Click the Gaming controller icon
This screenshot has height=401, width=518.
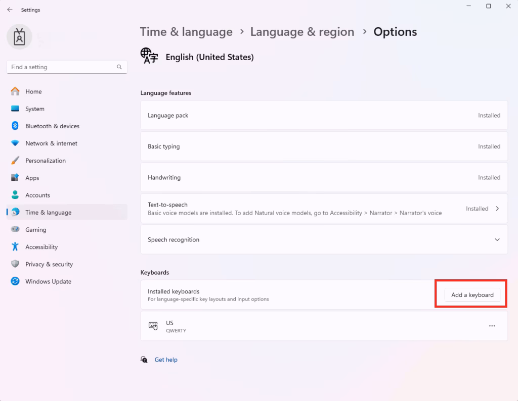[x=15, y=229]
